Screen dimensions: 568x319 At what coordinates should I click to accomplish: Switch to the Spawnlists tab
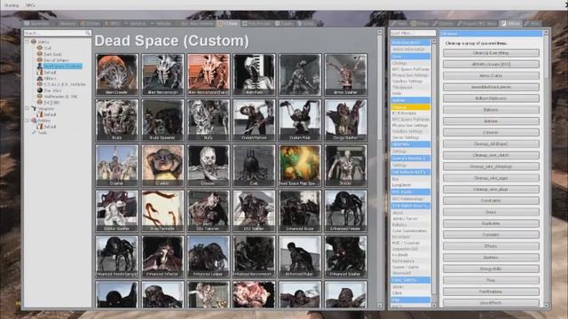(37, 24)
